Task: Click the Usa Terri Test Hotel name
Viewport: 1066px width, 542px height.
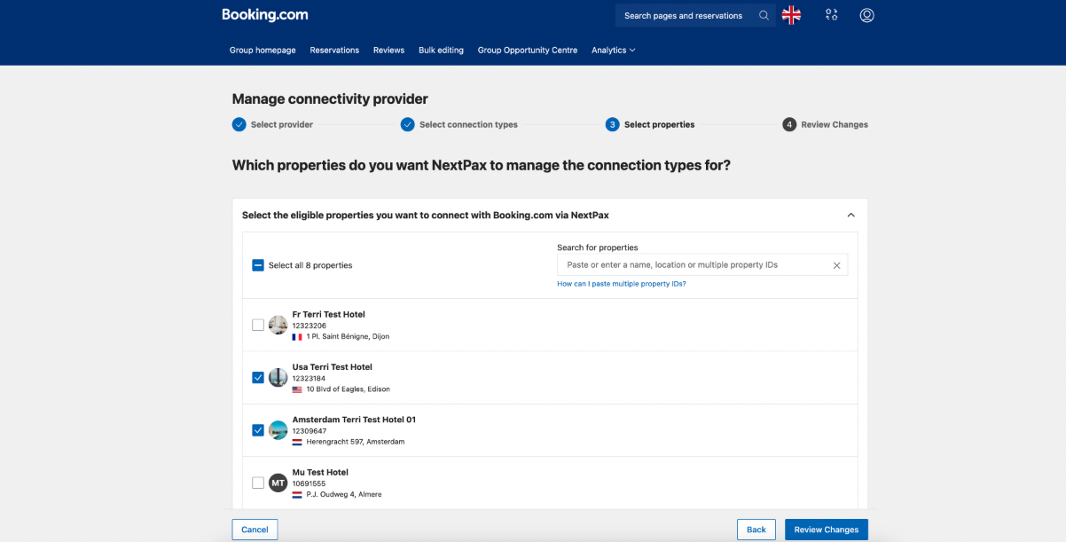Action: [x=333, y=367]
